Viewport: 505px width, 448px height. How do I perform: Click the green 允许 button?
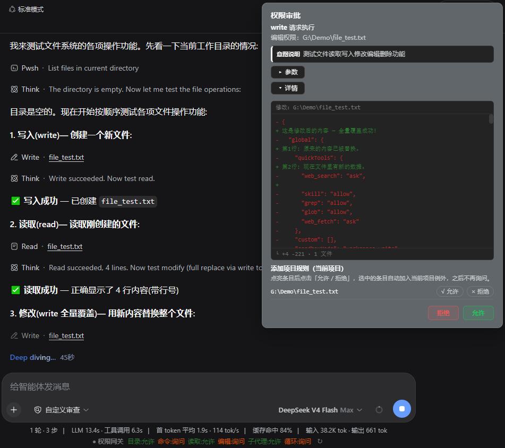click(x=478, y=313)
